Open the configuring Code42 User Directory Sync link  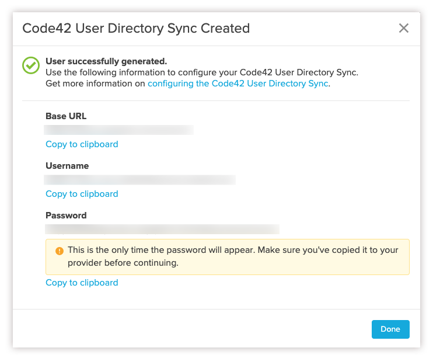(x=238, y=84)
